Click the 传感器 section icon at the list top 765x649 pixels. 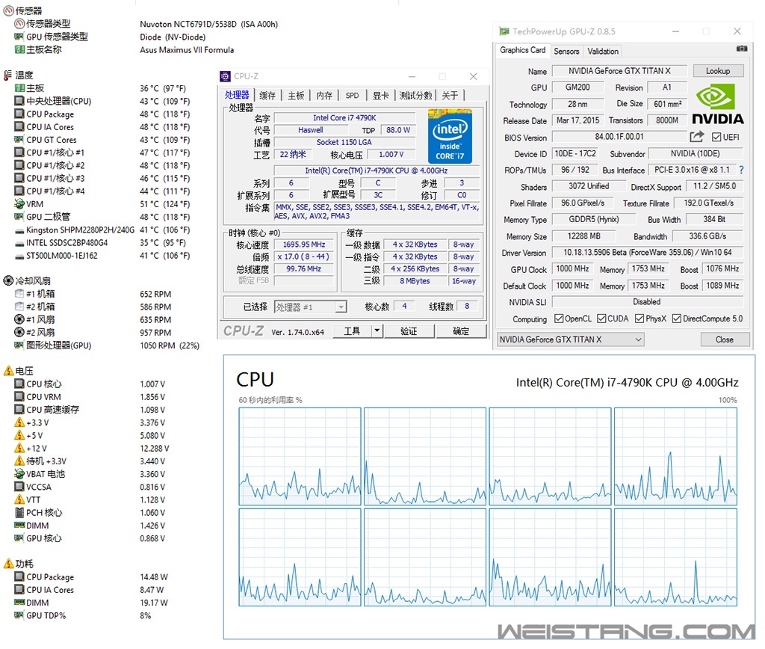click(x=9, y=10)
